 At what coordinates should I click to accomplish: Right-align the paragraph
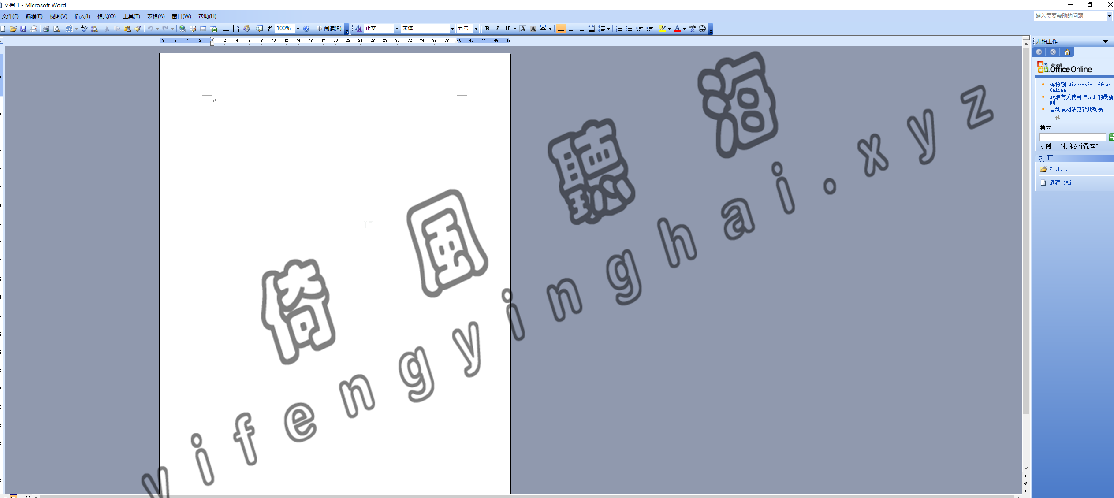tap(581, 29)
